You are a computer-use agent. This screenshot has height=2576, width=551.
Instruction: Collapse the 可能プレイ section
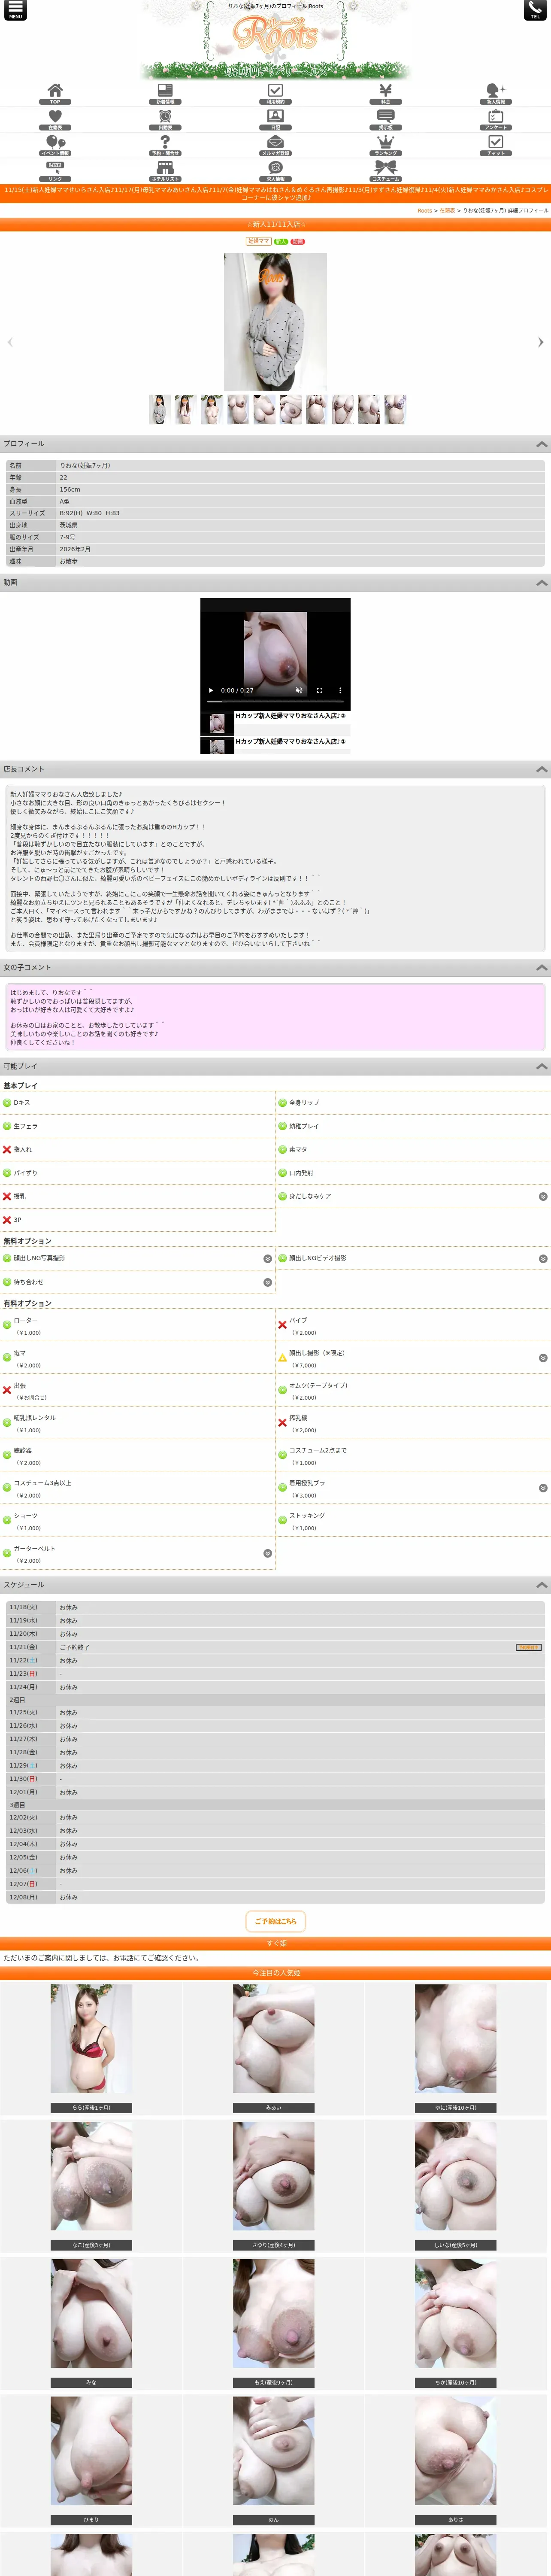pyautogui.click(x=542, y=1067)
